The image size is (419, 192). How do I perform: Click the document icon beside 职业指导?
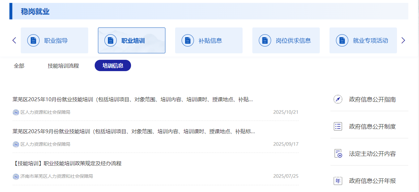(x=33, y=40)
